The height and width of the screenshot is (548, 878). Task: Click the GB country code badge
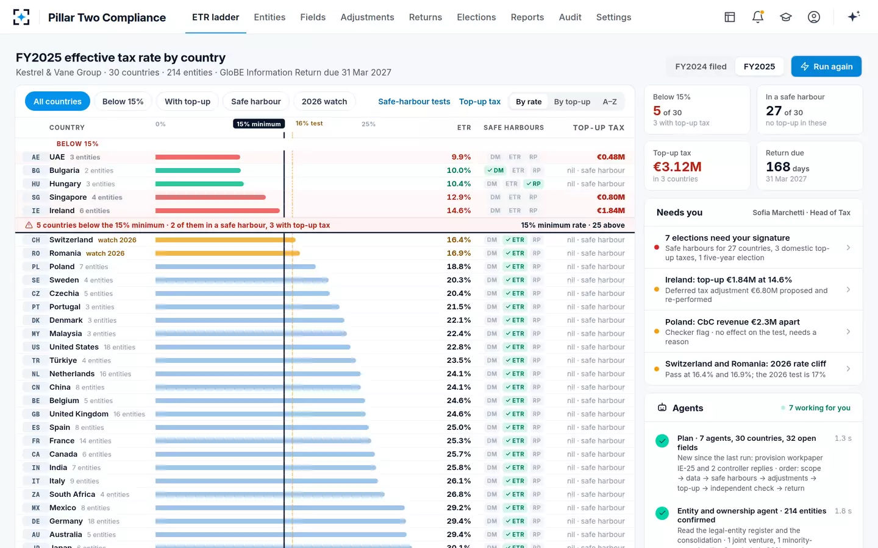tap(36, 414)
